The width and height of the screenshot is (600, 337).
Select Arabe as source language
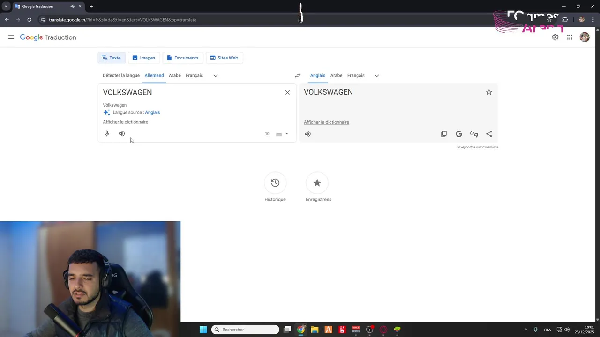(x=175, y=76)
